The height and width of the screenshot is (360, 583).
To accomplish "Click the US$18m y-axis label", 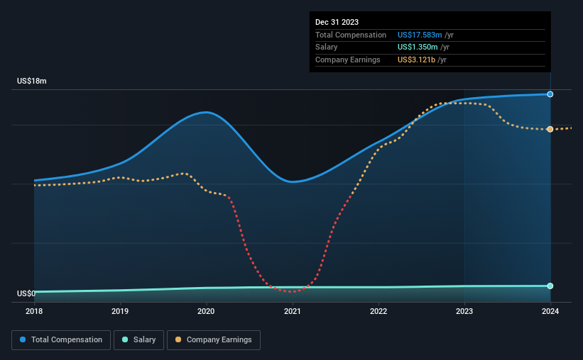I will click(x=32, y=81).
